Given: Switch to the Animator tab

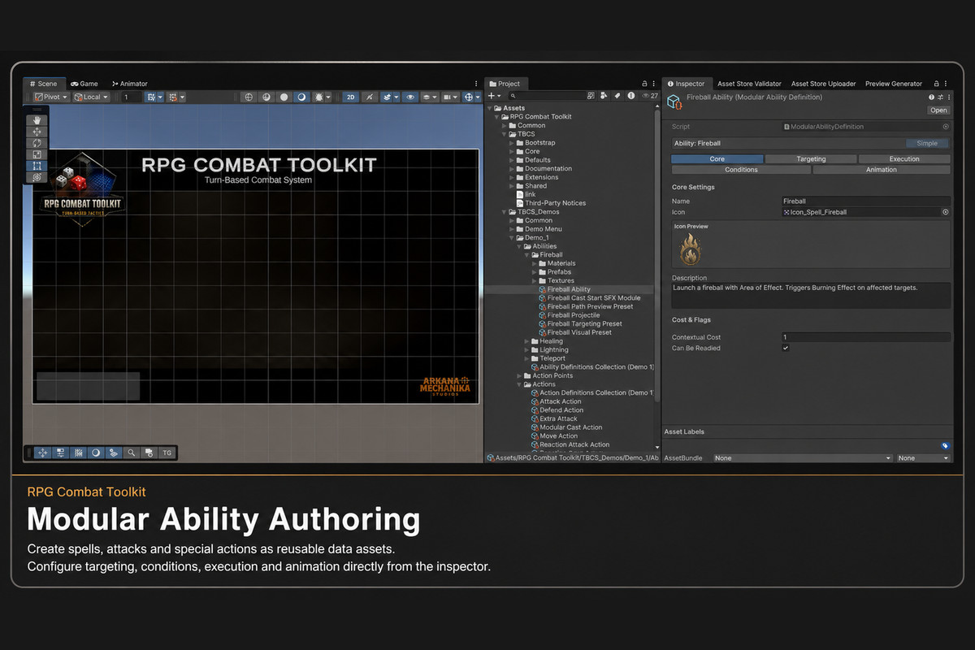Looking at the screenshot, I should click(x=130, y=84).
